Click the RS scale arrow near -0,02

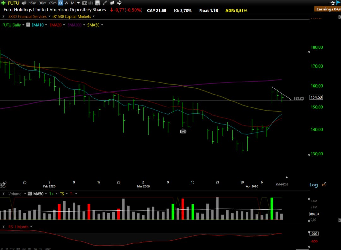308,232
